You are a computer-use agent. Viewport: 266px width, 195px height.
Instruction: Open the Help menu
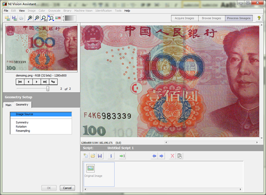point(127,11)
